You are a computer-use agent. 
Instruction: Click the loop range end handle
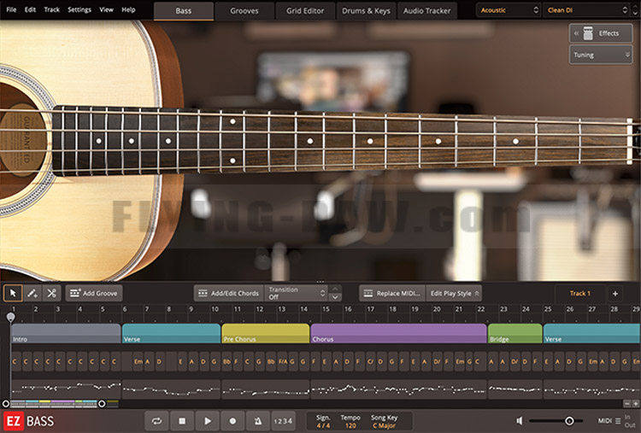102,404
